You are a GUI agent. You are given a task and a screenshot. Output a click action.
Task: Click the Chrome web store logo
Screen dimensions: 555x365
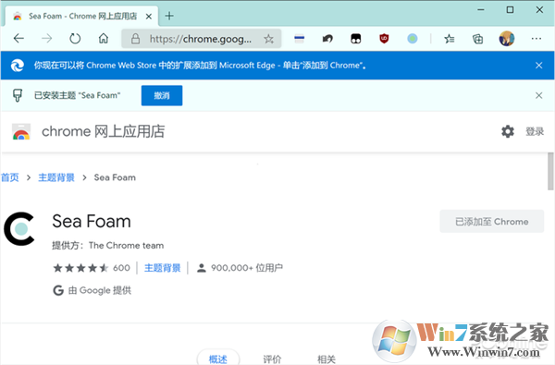pos(21,131)
